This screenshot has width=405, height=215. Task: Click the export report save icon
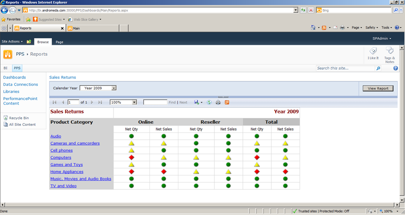(197, 102)
